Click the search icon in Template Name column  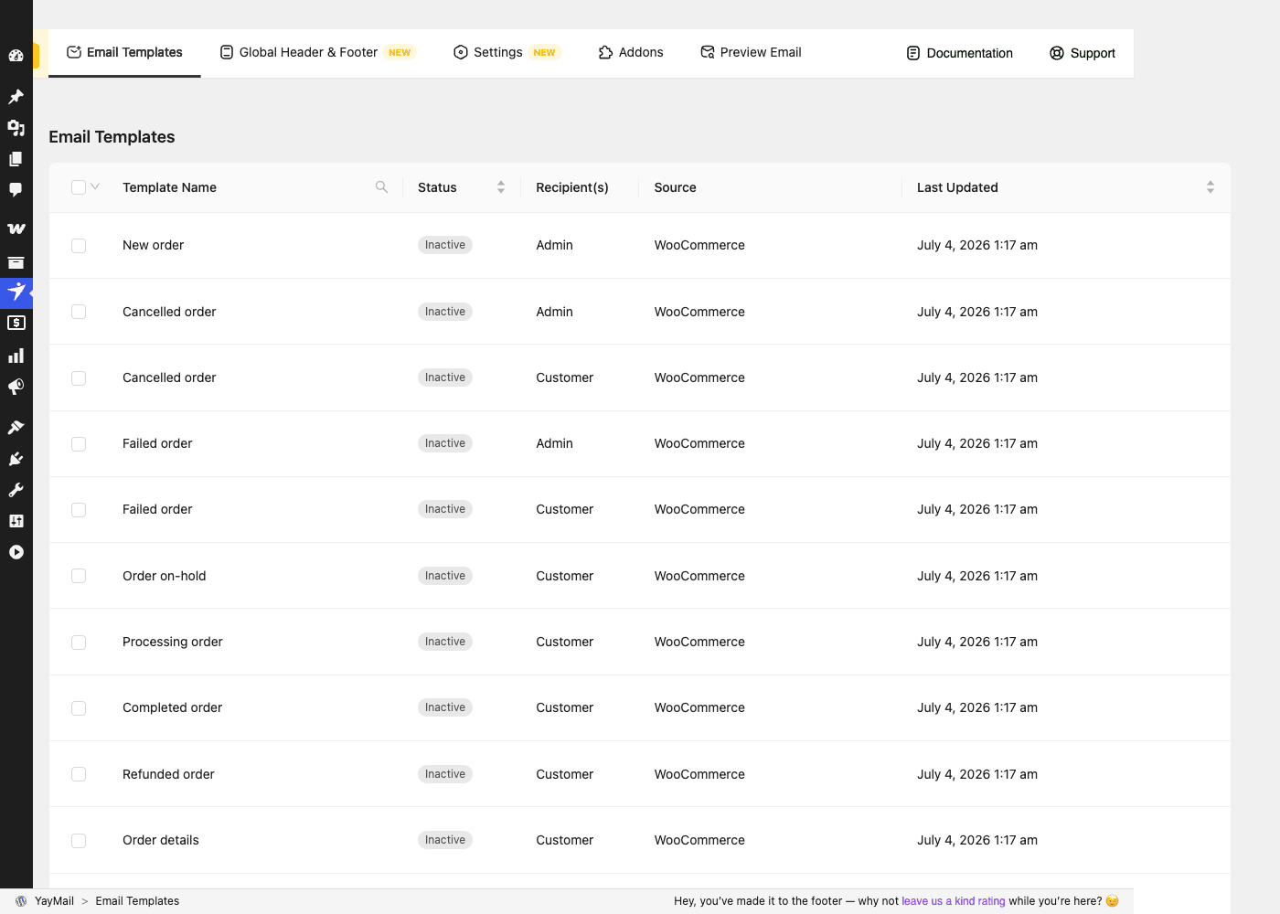pos(381,186)
